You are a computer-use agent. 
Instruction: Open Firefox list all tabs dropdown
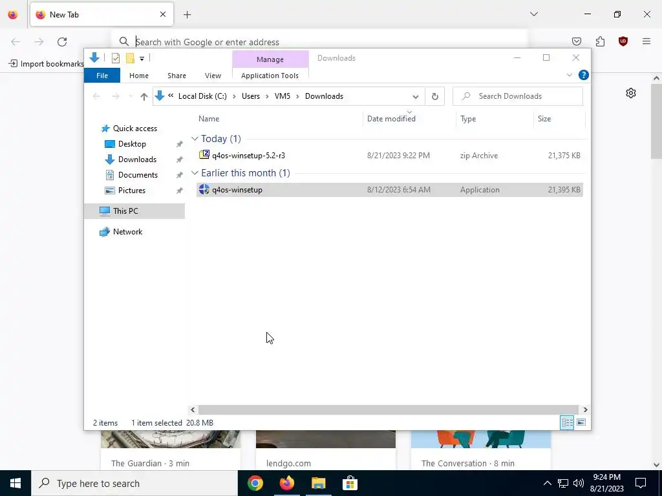tap(533, 14)
